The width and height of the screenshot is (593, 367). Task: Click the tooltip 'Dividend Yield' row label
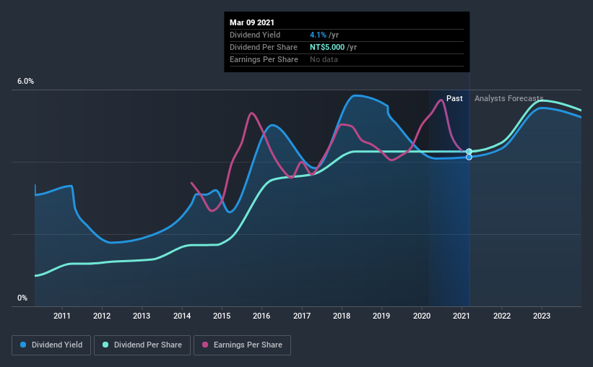tap(255, 35)
